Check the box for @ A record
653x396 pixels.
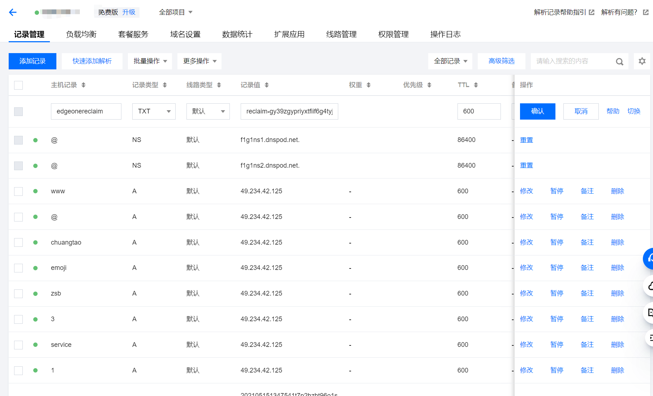pyautogui.click(x=18, y=217)
